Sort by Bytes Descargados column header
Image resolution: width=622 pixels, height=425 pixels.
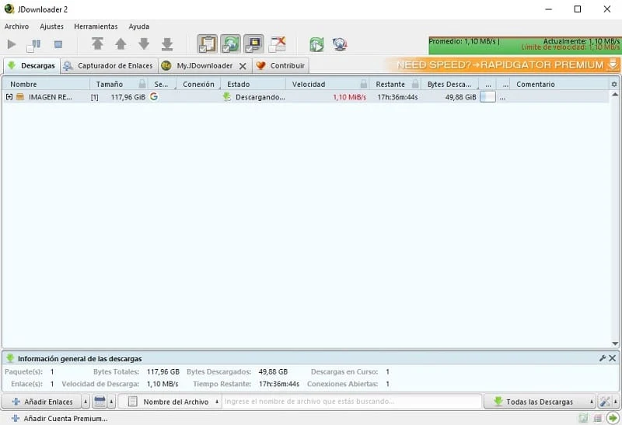pyautogui.click(x=449, y=84)
